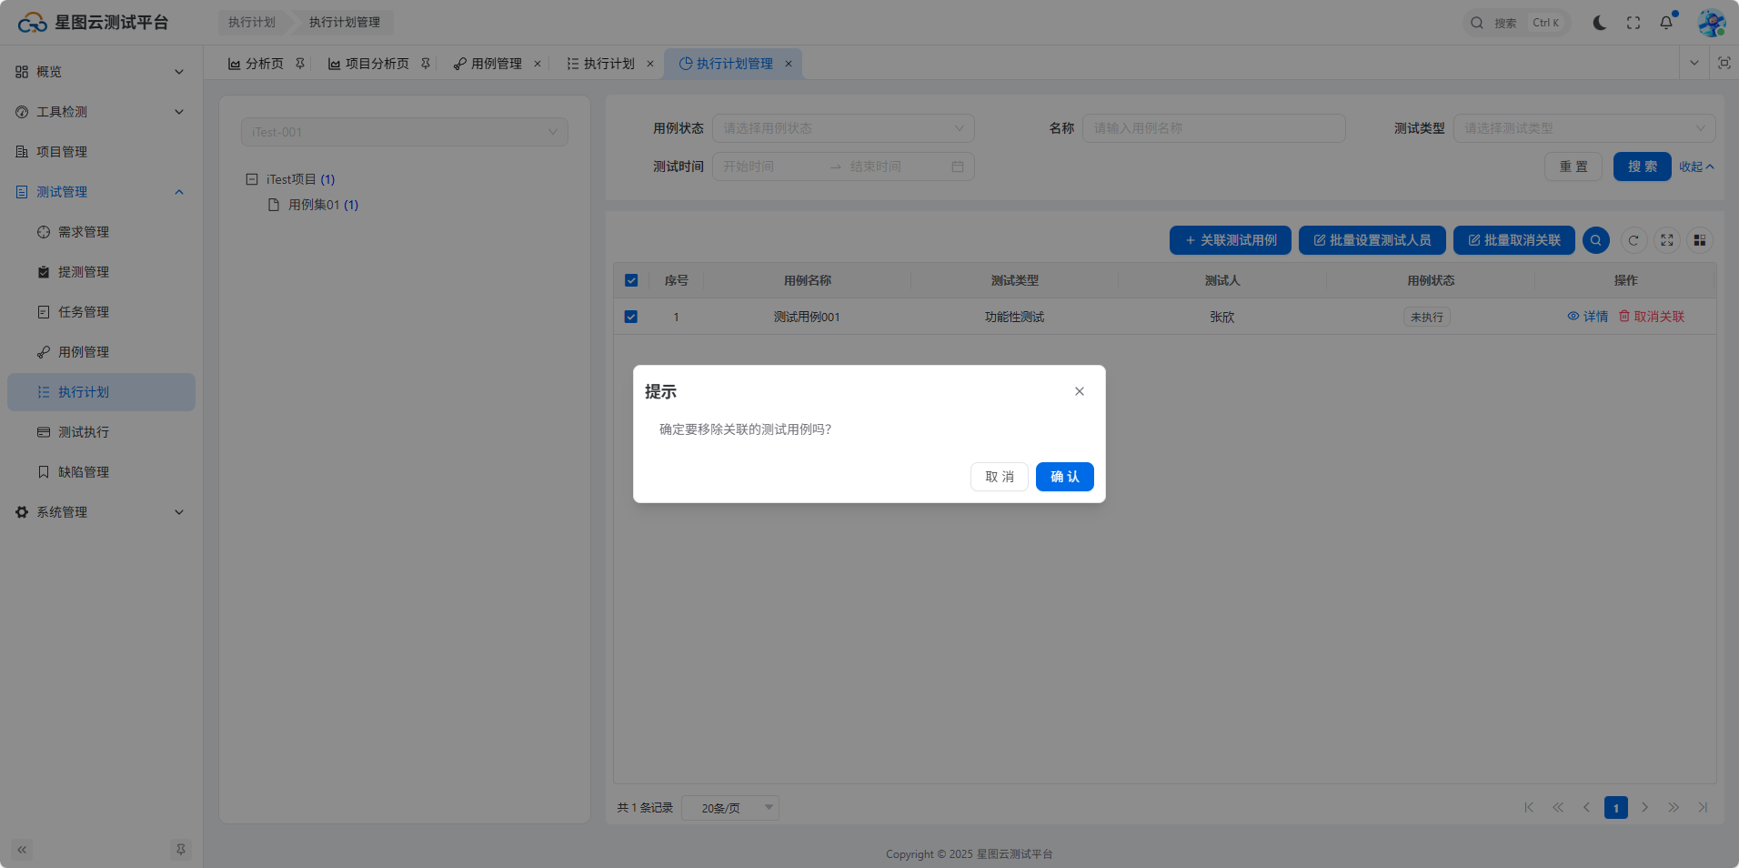Click the table refresh icon
The height and width of the screenshot is (868, 1739).
click(1633, 240)
